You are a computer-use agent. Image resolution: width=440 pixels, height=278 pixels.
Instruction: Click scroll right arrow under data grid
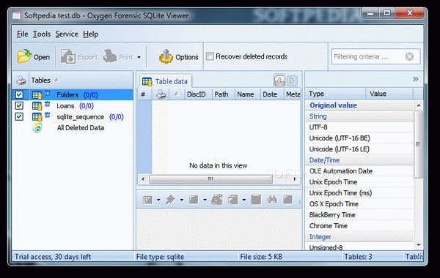[295, 179]
